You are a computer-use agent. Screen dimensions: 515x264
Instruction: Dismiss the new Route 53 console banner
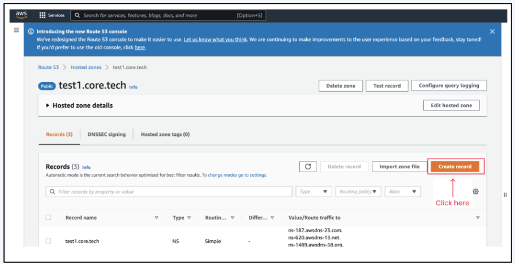pyautogui.click(x=492, y=32)
